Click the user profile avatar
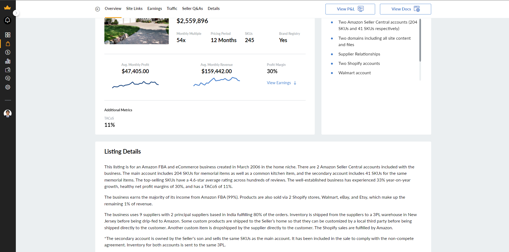 coord(8,113)
